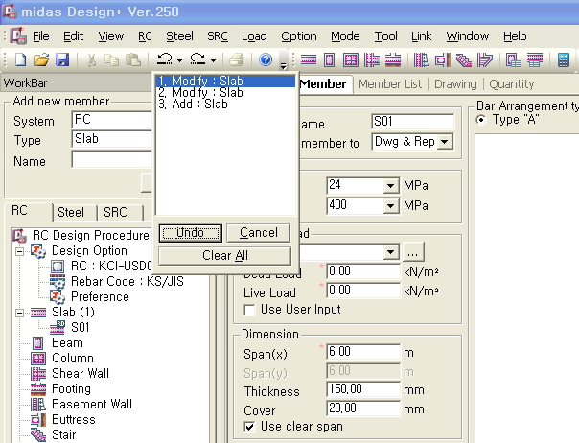Collapse the Design Option tree node
The height and width of the screenshot is (443, 579).
tap(19, 252)
